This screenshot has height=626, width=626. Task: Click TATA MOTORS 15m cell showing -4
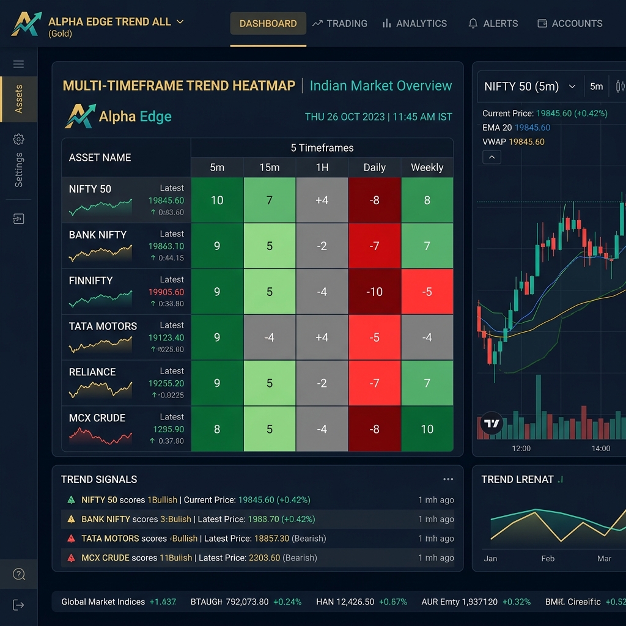coord(270,337)
